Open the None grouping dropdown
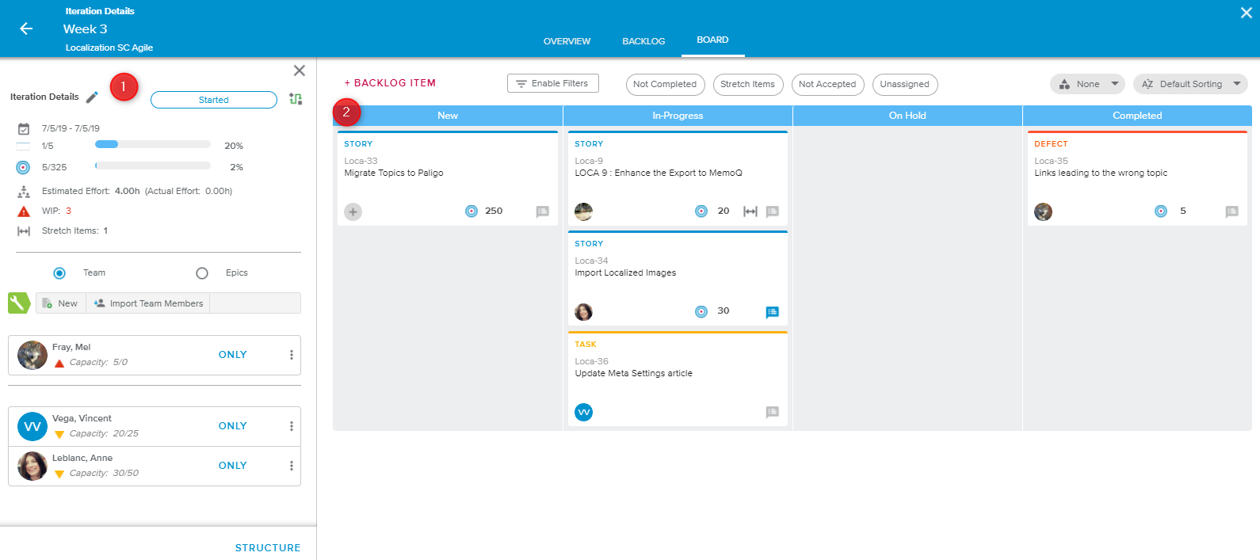This screenshot has width=1260, height=560. tap(1088, 84)
